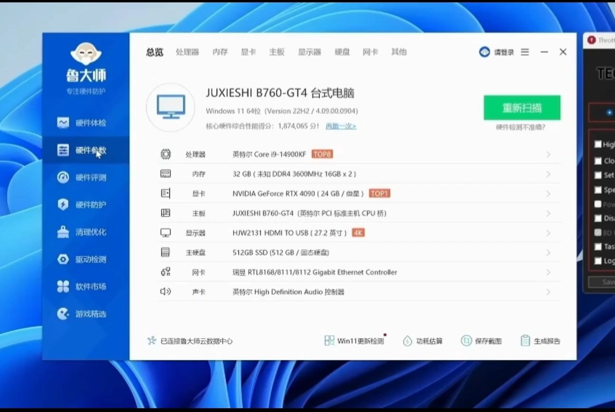This screenshot has width=615, height=412.
Task: Tick the 'Clo...' checkbox in ThrottleStop
Action: point(598,161)
